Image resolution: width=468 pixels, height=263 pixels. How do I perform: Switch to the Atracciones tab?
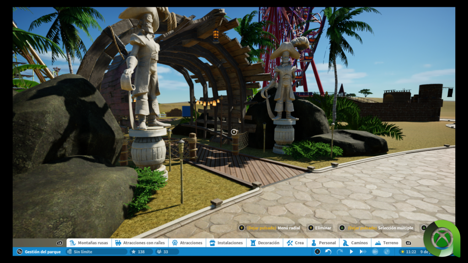[x=187, y=243]
